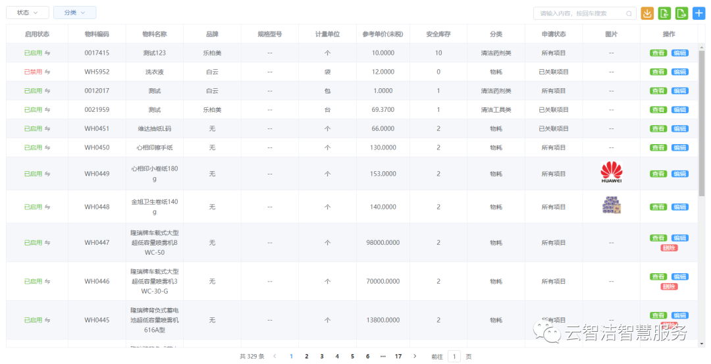This screenshot has height=364, width=711.
Task: Go to next page using right arrow
Action: click(x=415, y=356)
